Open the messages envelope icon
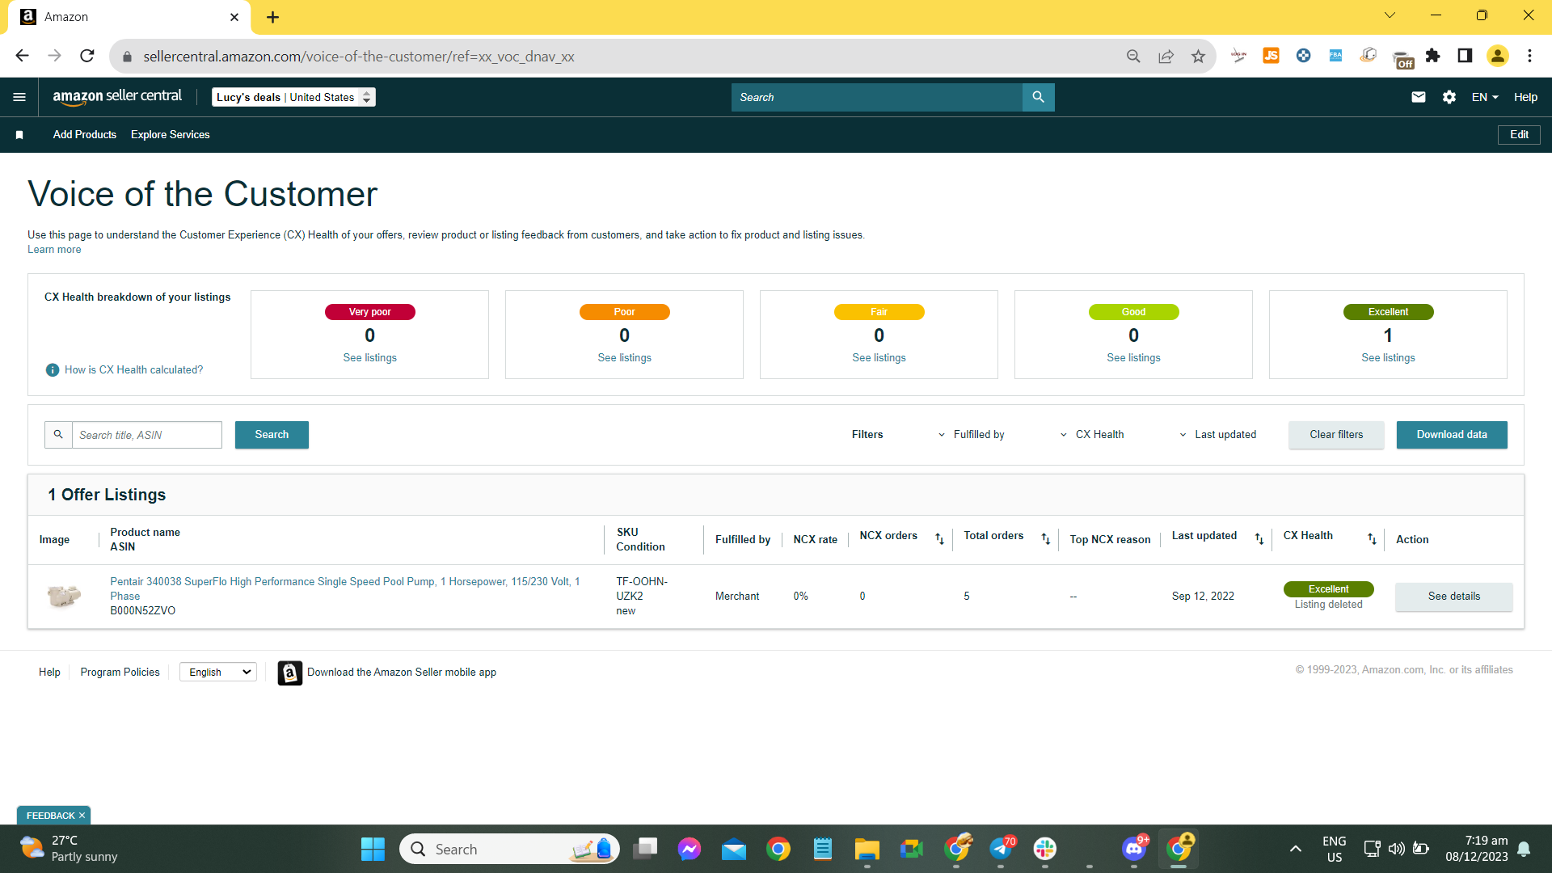This screenshot has width=1552, height=873. (1418, 97)
